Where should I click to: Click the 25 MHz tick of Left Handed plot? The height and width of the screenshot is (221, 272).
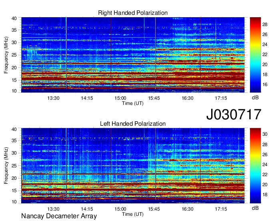(x=14, y=166)
